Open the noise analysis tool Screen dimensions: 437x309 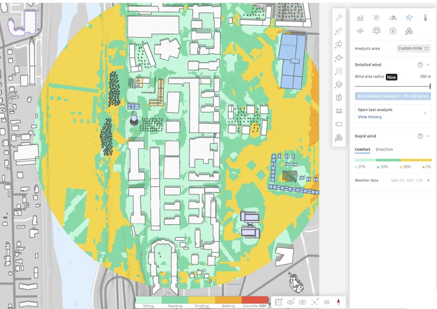pos(359,31)
